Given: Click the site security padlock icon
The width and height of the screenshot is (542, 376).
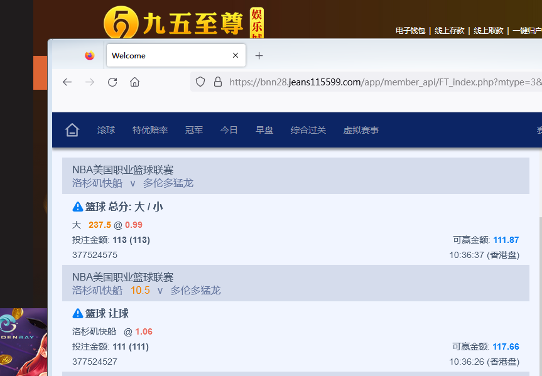Looking at the screenshot, I should tap(218, 82).
